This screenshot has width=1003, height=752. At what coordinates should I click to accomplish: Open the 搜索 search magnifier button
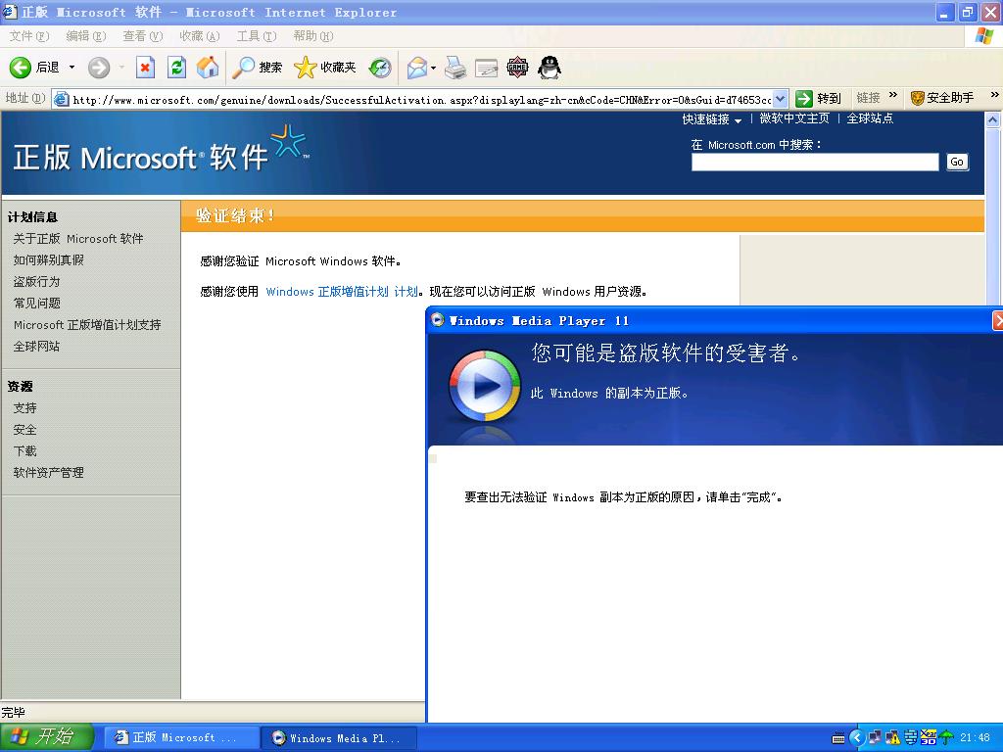[x=258, y=68]
